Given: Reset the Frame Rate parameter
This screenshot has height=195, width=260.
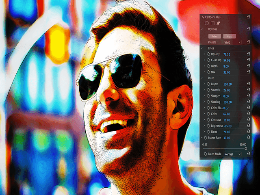Looking at the screenshot, I should click(x=248, y=137).
